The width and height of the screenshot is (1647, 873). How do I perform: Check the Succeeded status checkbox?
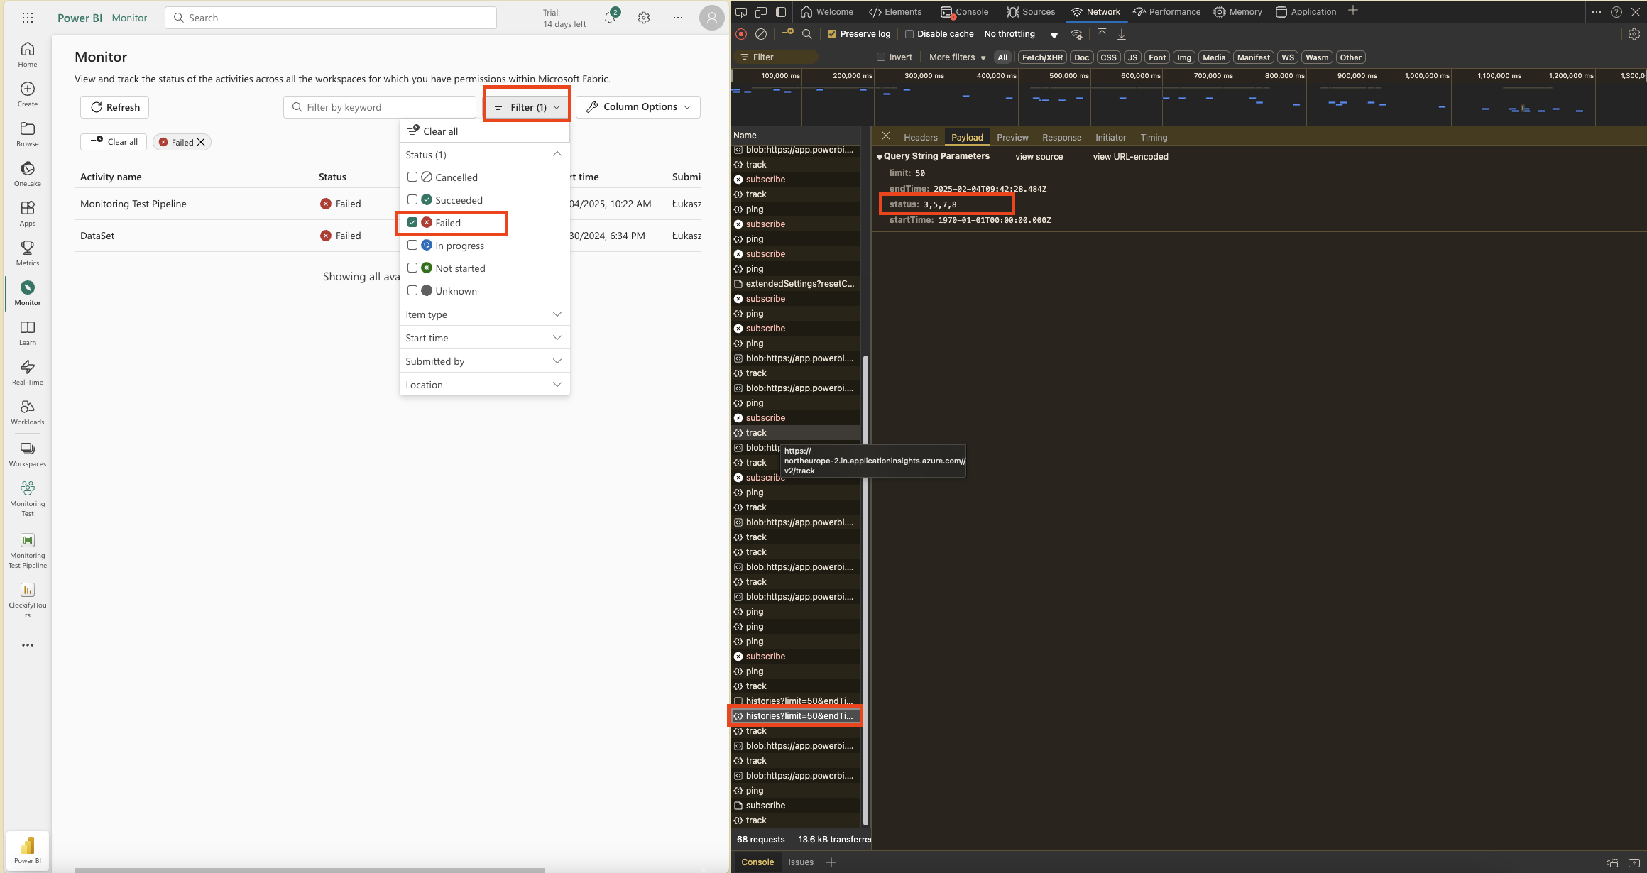412,200
